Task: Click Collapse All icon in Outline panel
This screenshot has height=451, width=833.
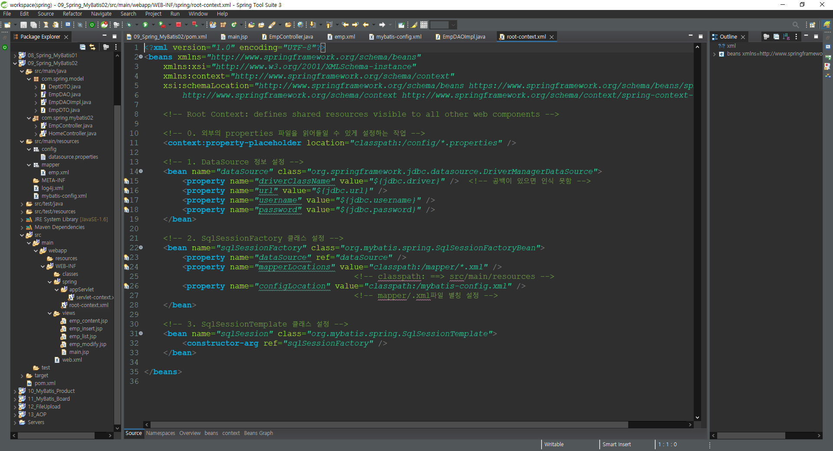Action: (776, 37)
